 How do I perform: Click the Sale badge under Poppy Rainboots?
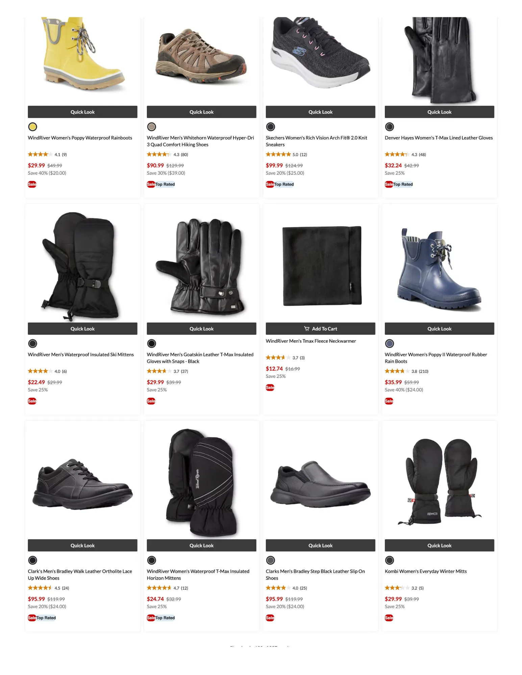[32, 184]
